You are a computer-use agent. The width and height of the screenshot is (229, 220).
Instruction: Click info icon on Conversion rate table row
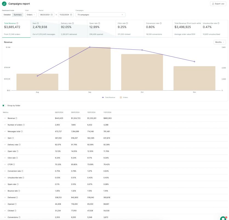(22, 171)
